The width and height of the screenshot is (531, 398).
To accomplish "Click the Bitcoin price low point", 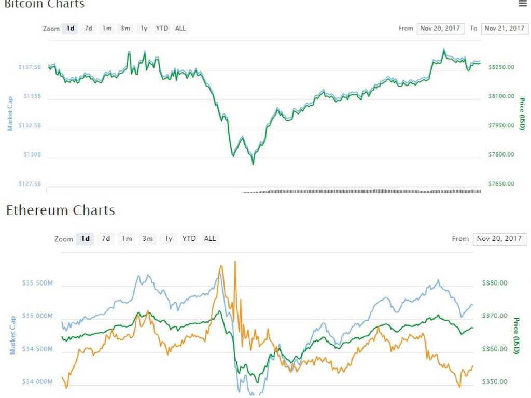I will (253, 164).
